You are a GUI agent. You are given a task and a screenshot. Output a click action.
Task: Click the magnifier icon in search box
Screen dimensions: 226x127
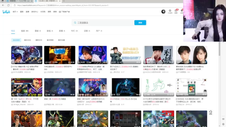coord(75,23)
